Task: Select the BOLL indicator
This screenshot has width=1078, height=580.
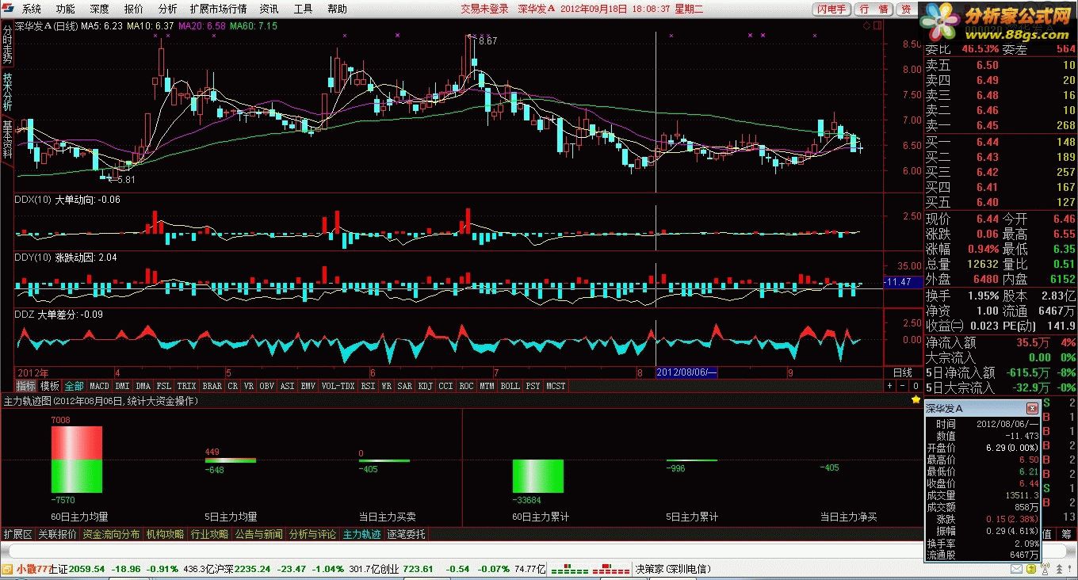Action: (x=510, y=386)
